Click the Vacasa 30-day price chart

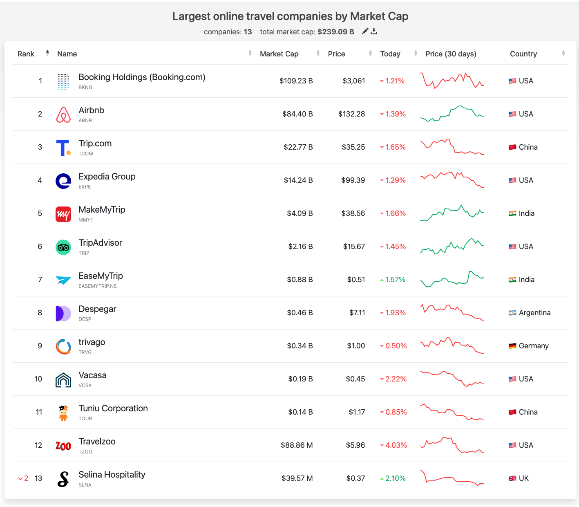(452, 379)
